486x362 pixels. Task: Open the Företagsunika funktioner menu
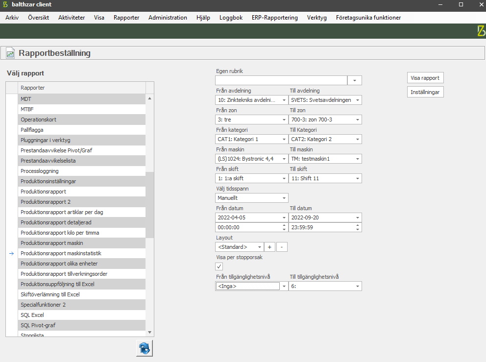(368, 18)
